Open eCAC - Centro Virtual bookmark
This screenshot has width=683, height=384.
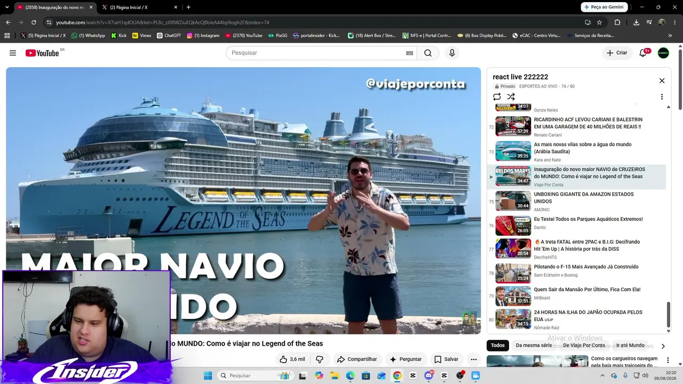click(x=536, y=36)
